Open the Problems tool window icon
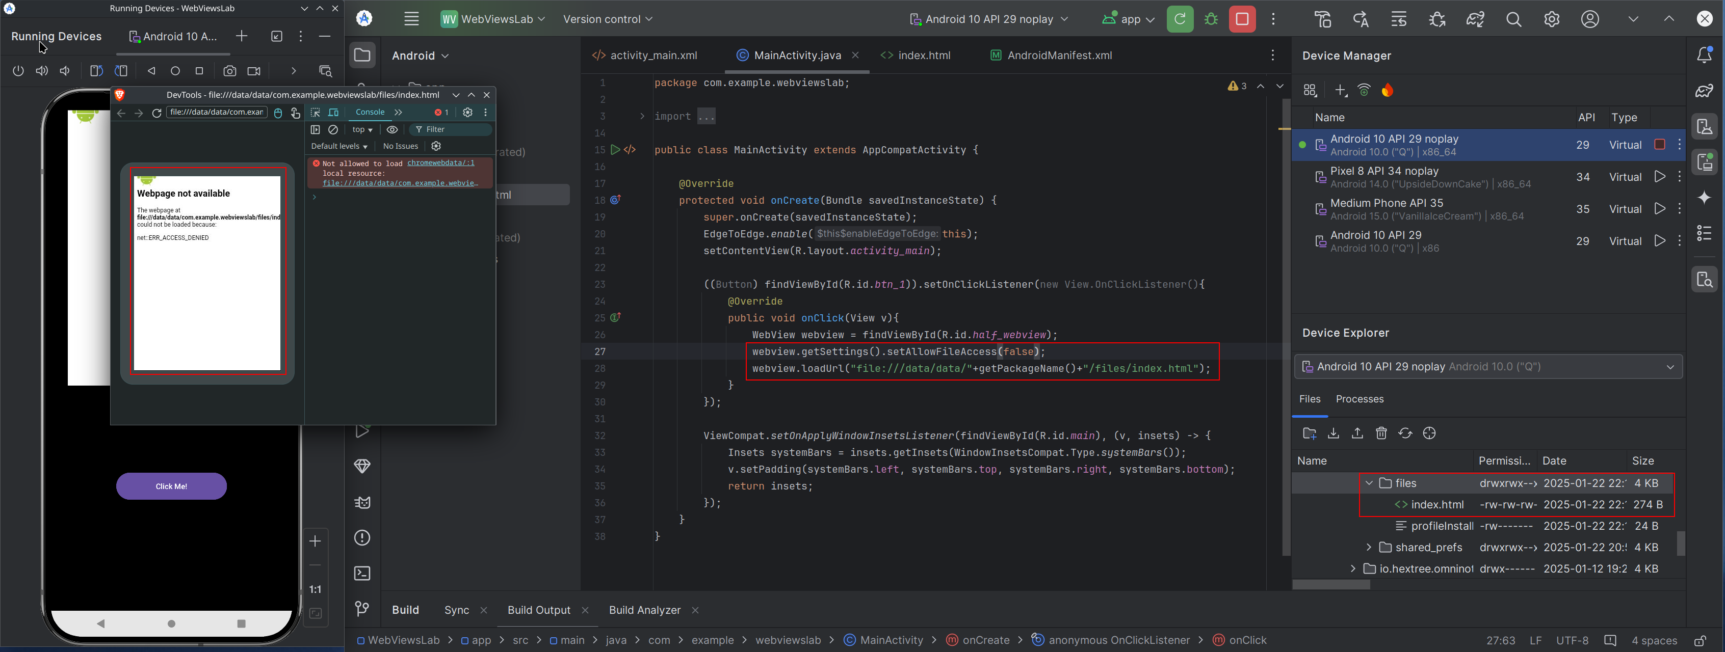 click(x=362, y=538)
